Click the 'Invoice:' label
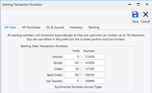 click(x=58, y=57)
